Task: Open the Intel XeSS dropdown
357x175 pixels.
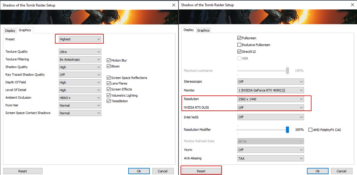Action: 271,117
